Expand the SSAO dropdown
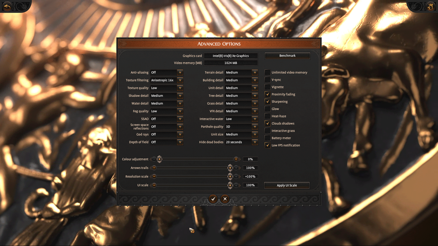The image size is (438, 246). tap(166, 118)
